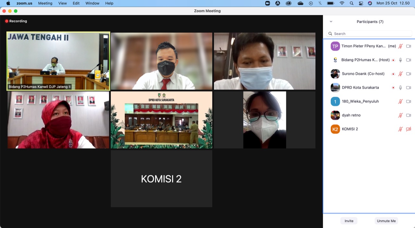415x228 pixels.
Task: Click microphone icon for Bidang P2Humas host
Action: pos(400,60)
